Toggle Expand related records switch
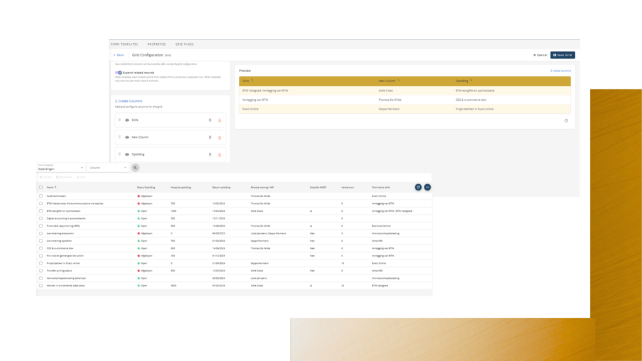 (118, 73)
